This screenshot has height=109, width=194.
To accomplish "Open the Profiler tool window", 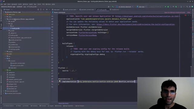I will point(26,106).
